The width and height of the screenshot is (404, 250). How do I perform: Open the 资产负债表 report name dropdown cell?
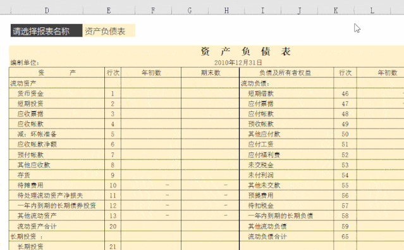tap(109, 31)
